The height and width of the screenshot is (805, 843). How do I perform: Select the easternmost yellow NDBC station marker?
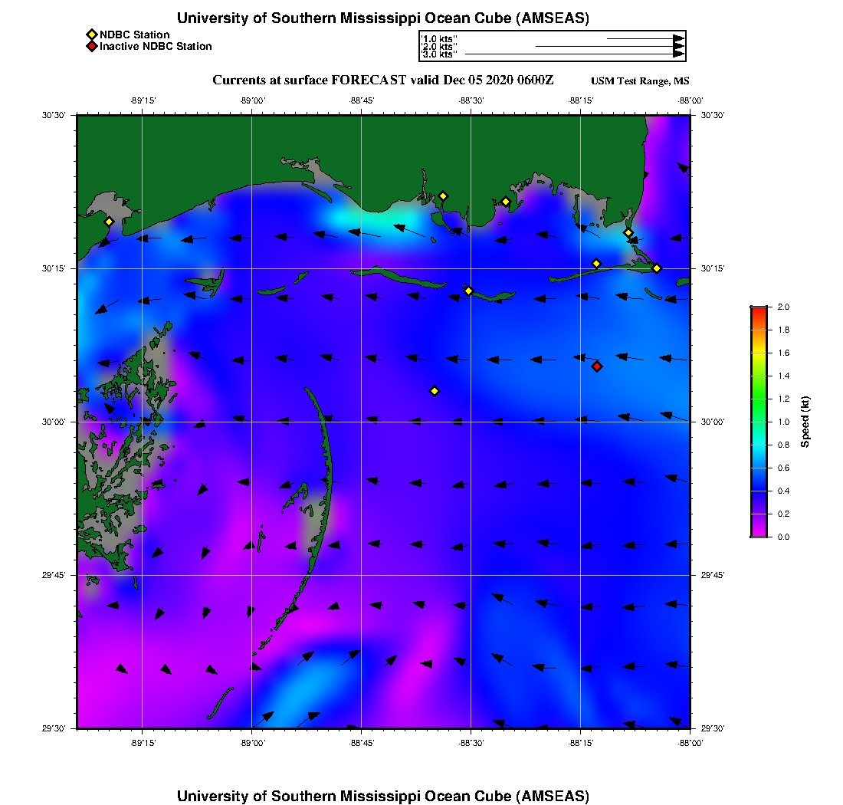[657, 268]
